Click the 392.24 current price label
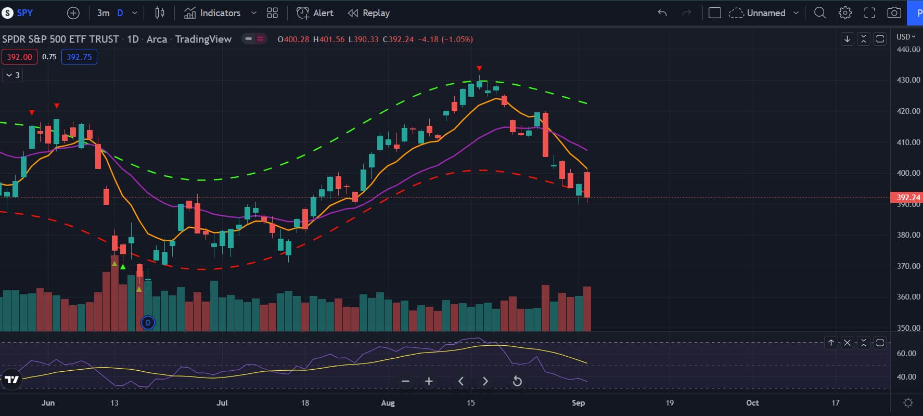Viewport: 923px width, 416px height. (x=907, y=198)
